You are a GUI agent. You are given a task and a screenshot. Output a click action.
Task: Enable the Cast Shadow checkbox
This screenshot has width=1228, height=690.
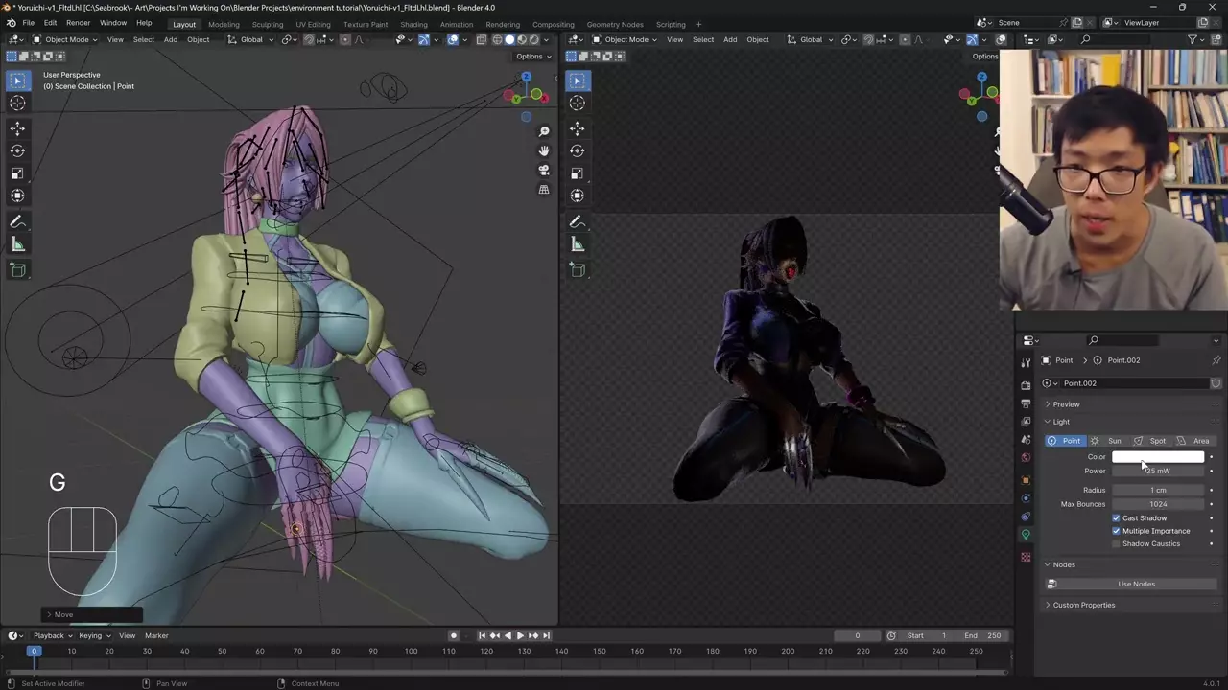pyautogui.click(x=1116, y=518)
